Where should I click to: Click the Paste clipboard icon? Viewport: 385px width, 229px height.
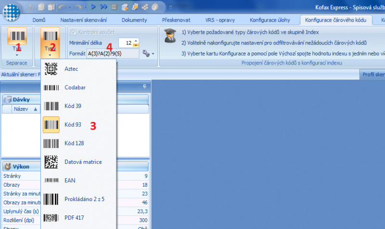click(x=51, y=7)
